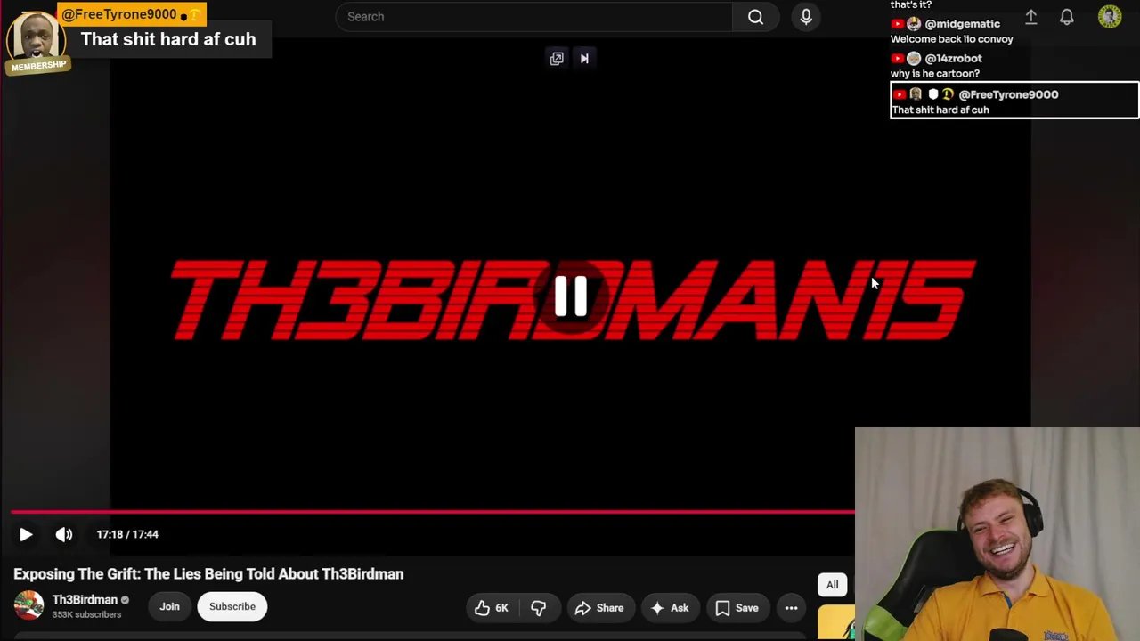
Task: Click the video title about Exposing The Grift
Action: tap(208, 574)
